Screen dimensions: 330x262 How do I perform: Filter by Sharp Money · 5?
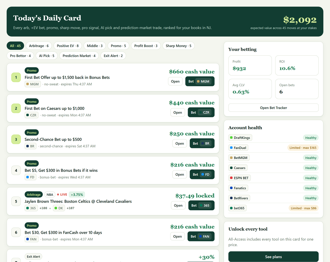point(179,46)
